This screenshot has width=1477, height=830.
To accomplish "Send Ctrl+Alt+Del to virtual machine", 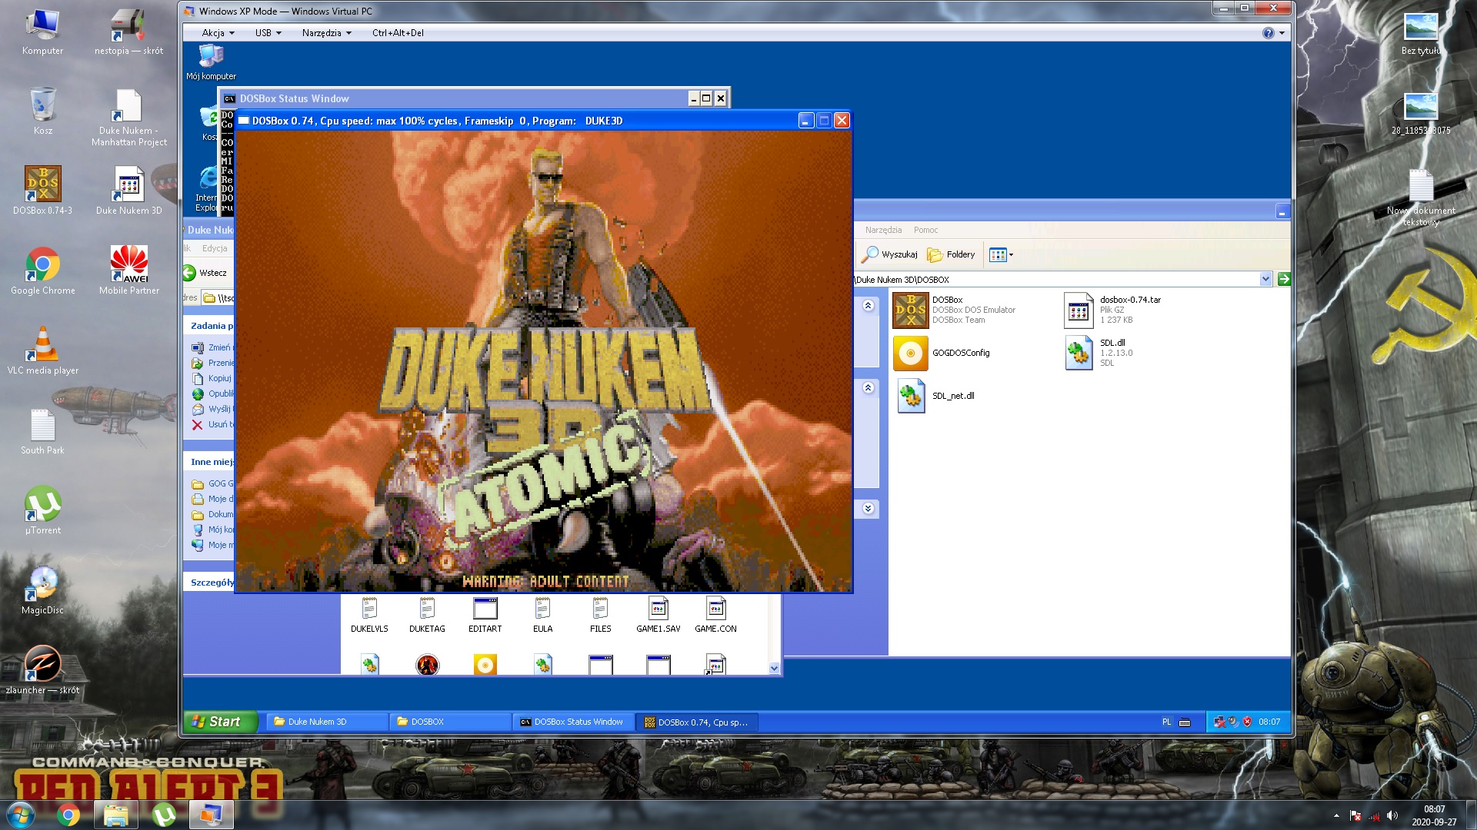I will pyautogui.click(x=398, y=33).
